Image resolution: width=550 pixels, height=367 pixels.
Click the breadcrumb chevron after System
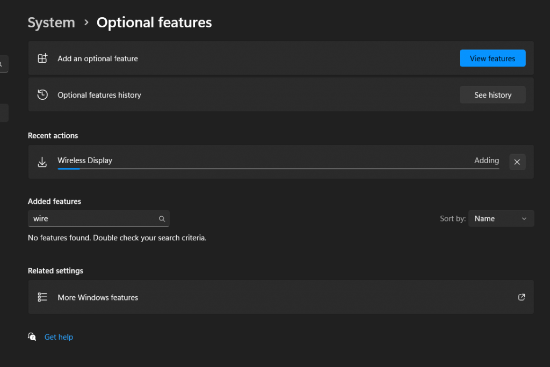[86, 23]
